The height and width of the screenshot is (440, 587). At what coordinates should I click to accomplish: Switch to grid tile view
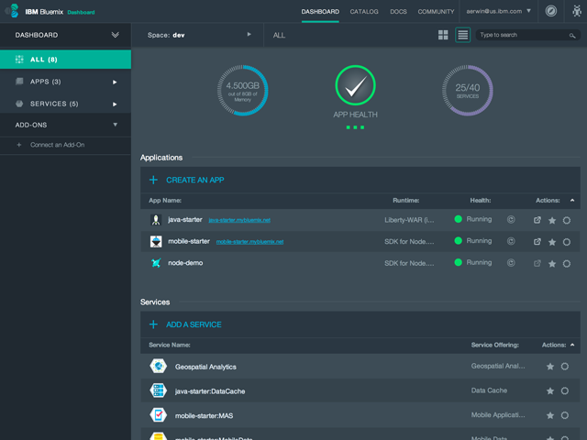(x=443, y=35)
